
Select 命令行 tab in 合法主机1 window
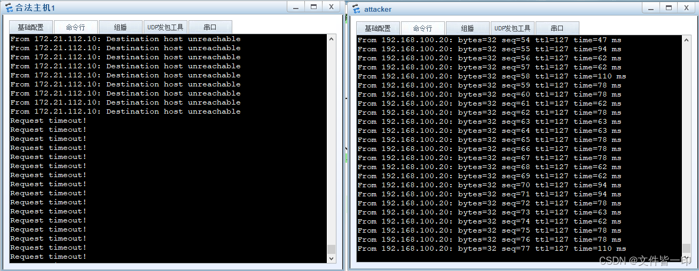pos(75,27)
